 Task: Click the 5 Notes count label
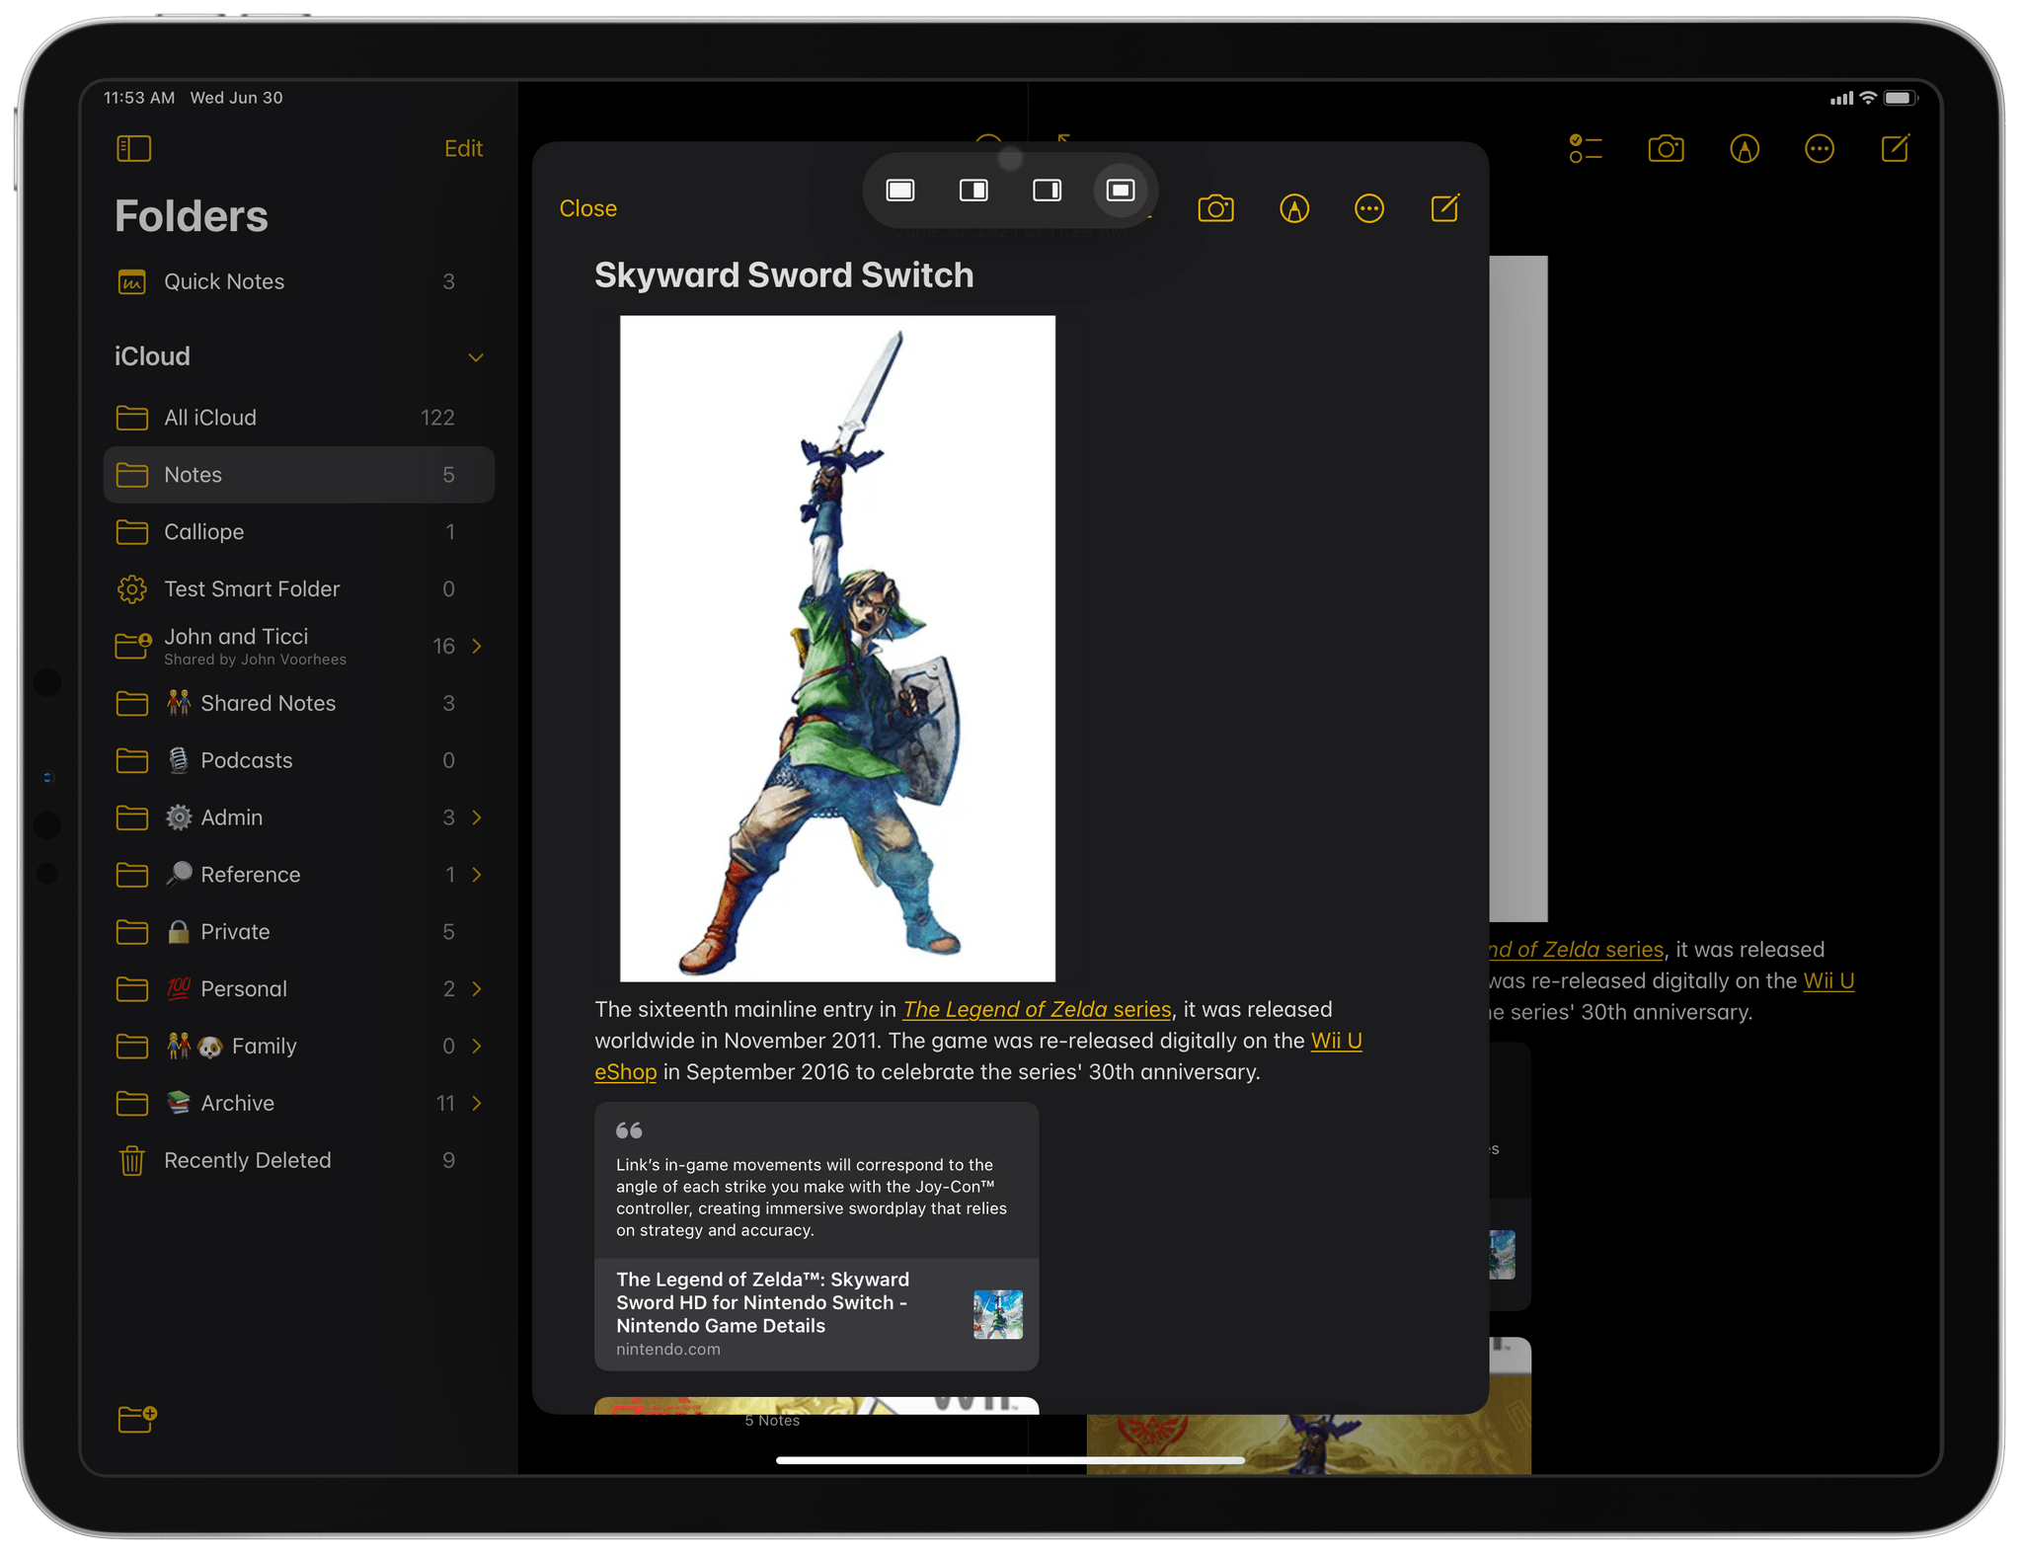[772, 1421]
